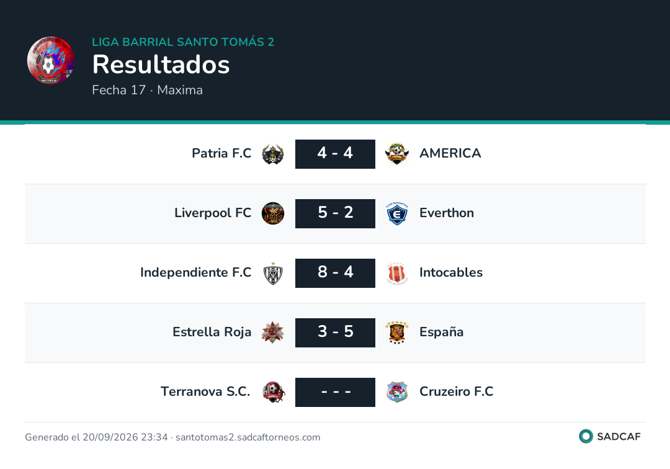The image size is (670, 469).
Task: Select the Estrella Roja star badge
Action: (x=272, y=333)
